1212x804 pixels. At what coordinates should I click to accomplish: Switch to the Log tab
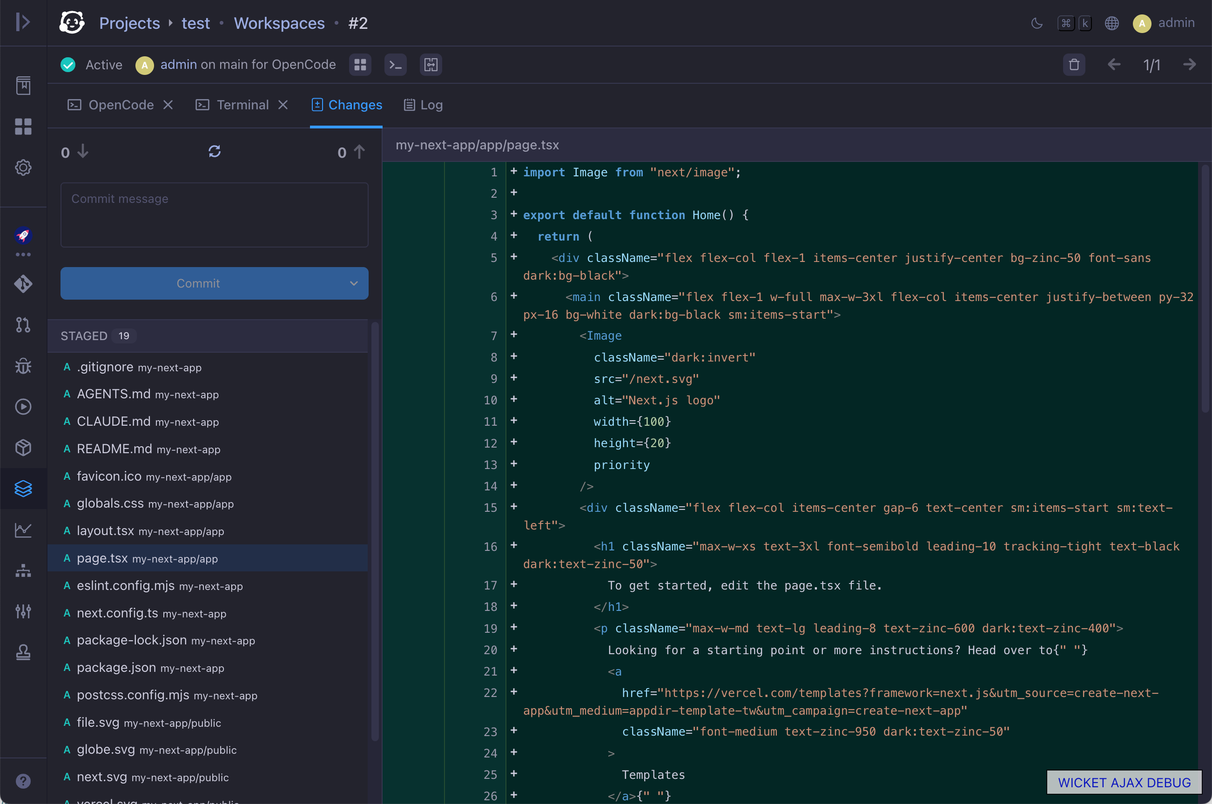tap(423, 105)
